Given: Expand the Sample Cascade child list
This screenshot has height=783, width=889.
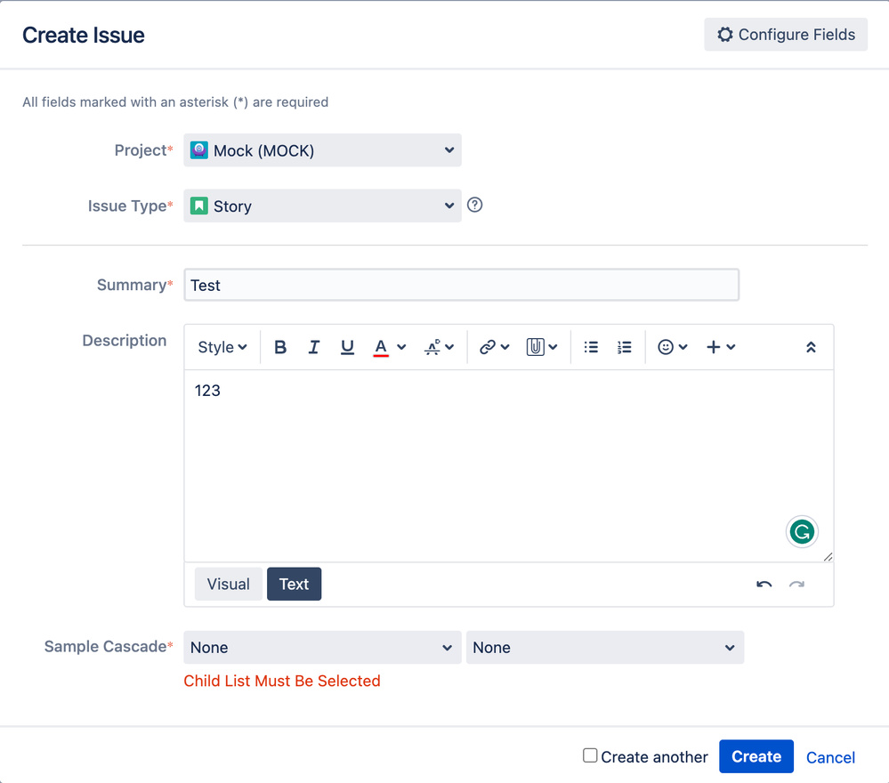Looking at the screenshot, I should click(605, 648).
